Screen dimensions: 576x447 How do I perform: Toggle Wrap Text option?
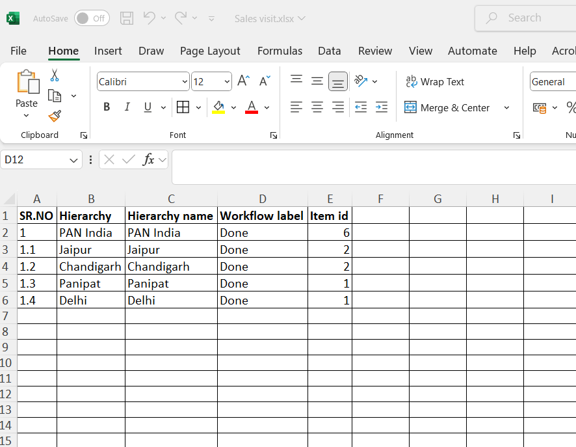click(x=434, y=82)
